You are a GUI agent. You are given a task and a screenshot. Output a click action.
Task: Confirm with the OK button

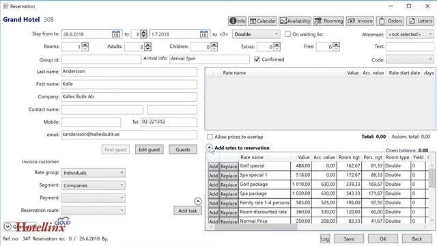383,238
